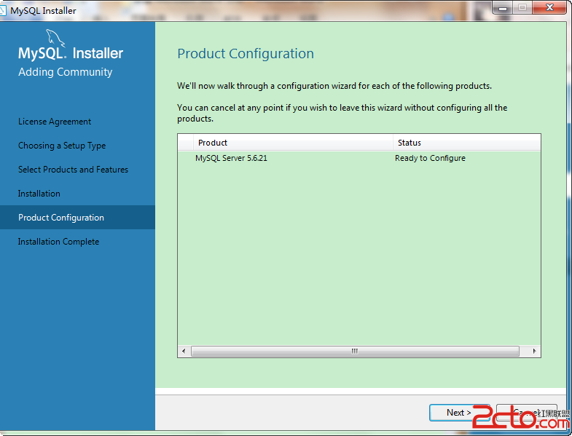
Task: Select the MySQL Server 5.6.21 row
Action: [x=359, y=158]
